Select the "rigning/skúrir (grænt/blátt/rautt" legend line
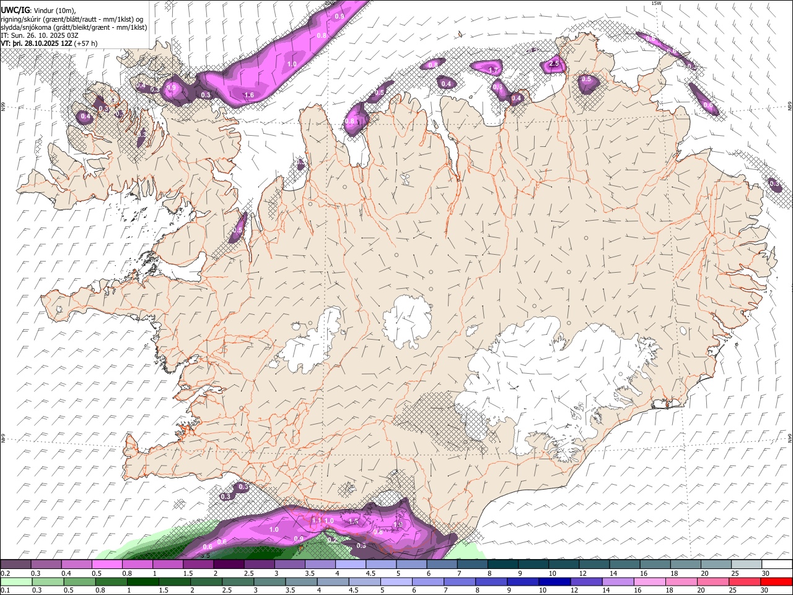793x595 pixels. (x=72, y=19)
